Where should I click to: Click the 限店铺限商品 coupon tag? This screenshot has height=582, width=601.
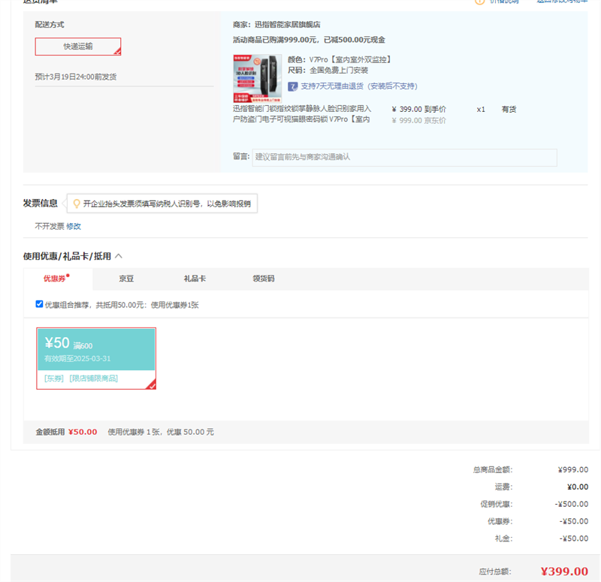(93, 378)
